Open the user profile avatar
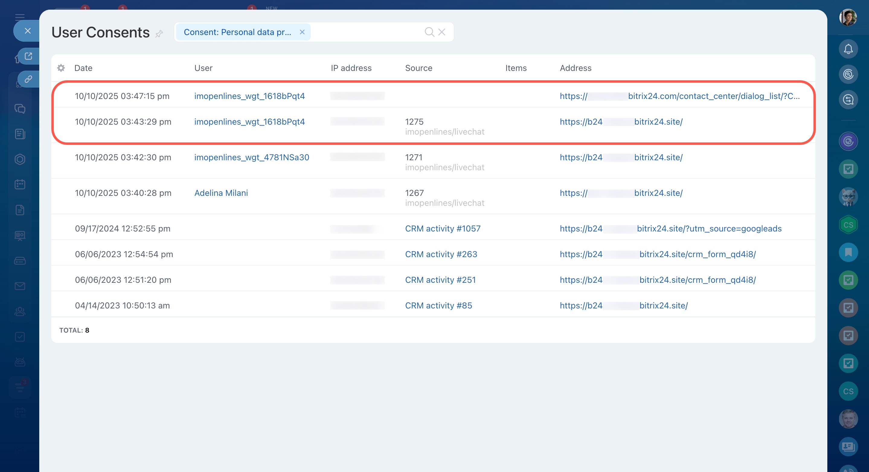The height and width of the screenshot is (472, 869). point(848,17)
